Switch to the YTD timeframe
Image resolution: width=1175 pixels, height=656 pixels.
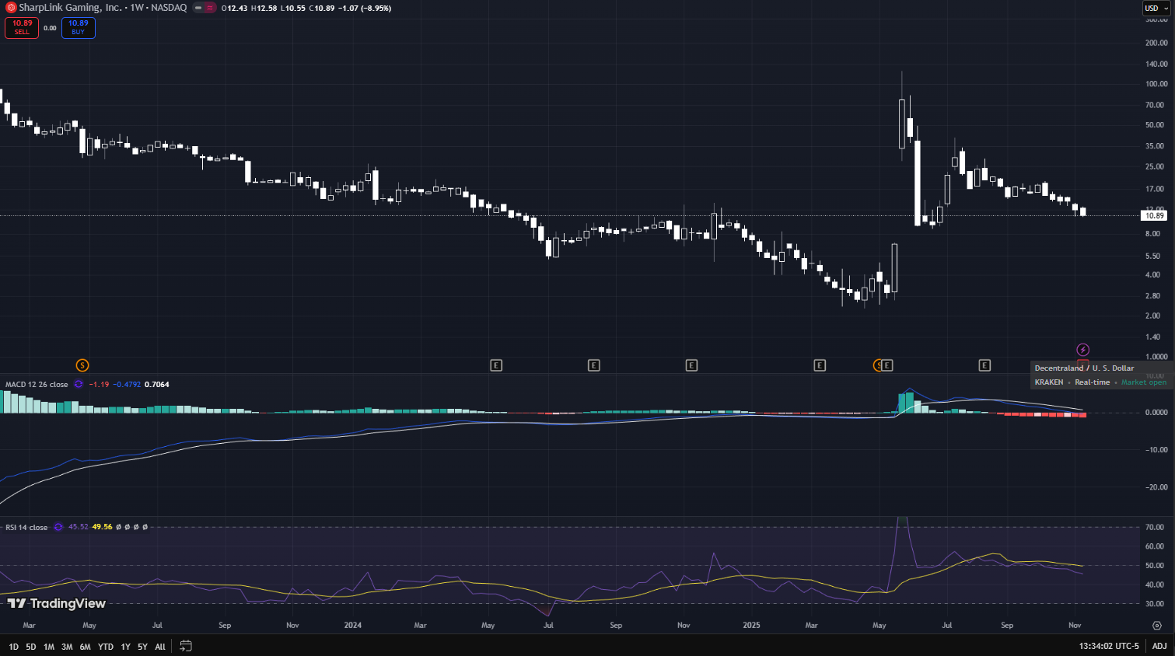105,646
